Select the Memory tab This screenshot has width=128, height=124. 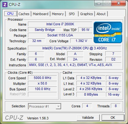pyautogui.click(x=58, y=14)
